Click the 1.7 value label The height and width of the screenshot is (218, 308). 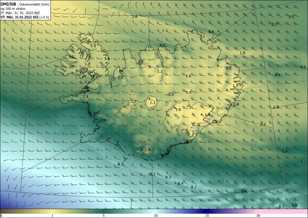tap(134, 101)
